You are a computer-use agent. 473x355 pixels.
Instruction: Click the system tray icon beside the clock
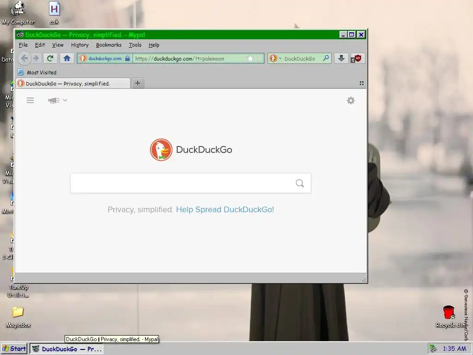coord(433,349)
